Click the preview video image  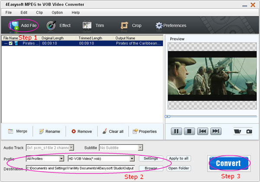pos(212,76)
